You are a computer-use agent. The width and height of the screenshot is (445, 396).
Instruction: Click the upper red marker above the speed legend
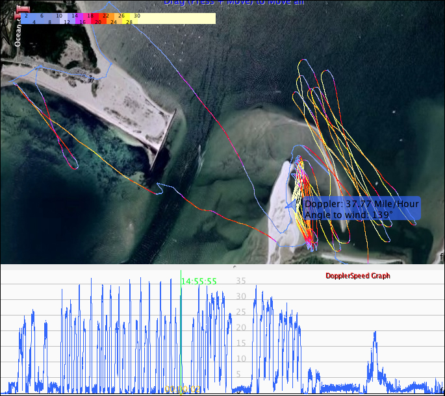pos(22,8)
